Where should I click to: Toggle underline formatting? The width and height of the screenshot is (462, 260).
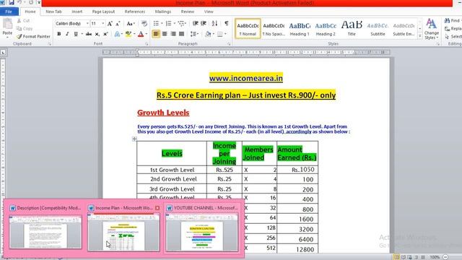[76, 34]
